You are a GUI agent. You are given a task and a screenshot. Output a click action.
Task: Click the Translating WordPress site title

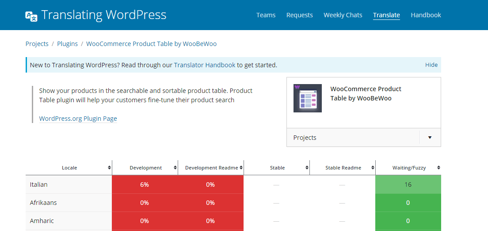click(x=103, y=15)
